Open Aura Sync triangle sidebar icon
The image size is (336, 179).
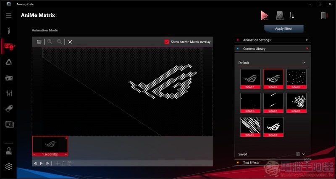coord(9,62)
